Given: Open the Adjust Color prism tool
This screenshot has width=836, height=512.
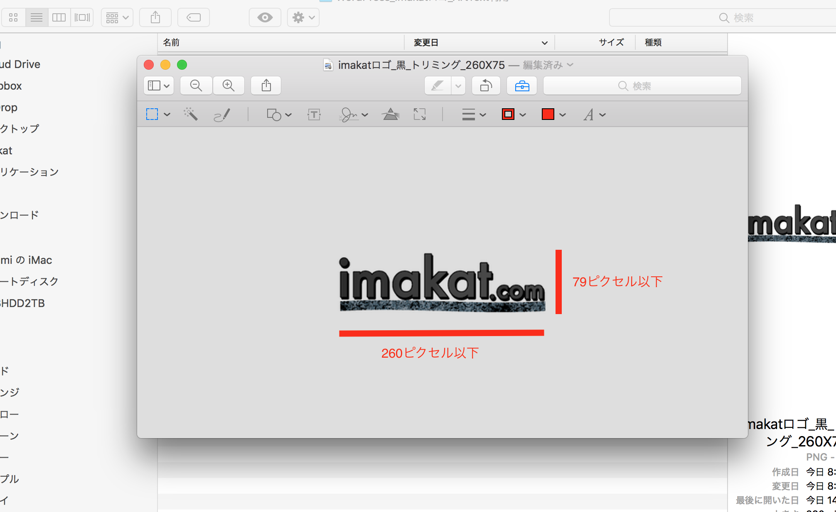Looking at the screenshot, I should click(391, 114).
